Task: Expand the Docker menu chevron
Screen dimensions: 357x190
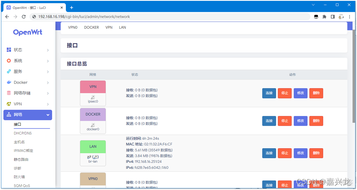Action: (x=48, y=83)
